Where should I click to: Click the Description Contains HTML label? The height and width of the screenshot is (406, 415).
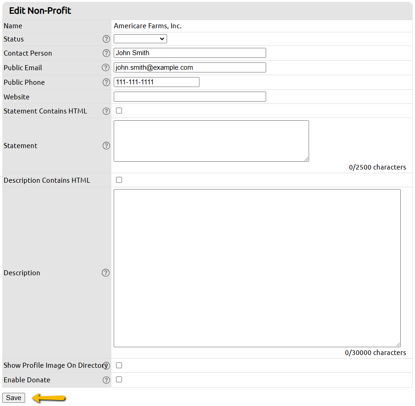pyautogui.click(x=47, y=180)
